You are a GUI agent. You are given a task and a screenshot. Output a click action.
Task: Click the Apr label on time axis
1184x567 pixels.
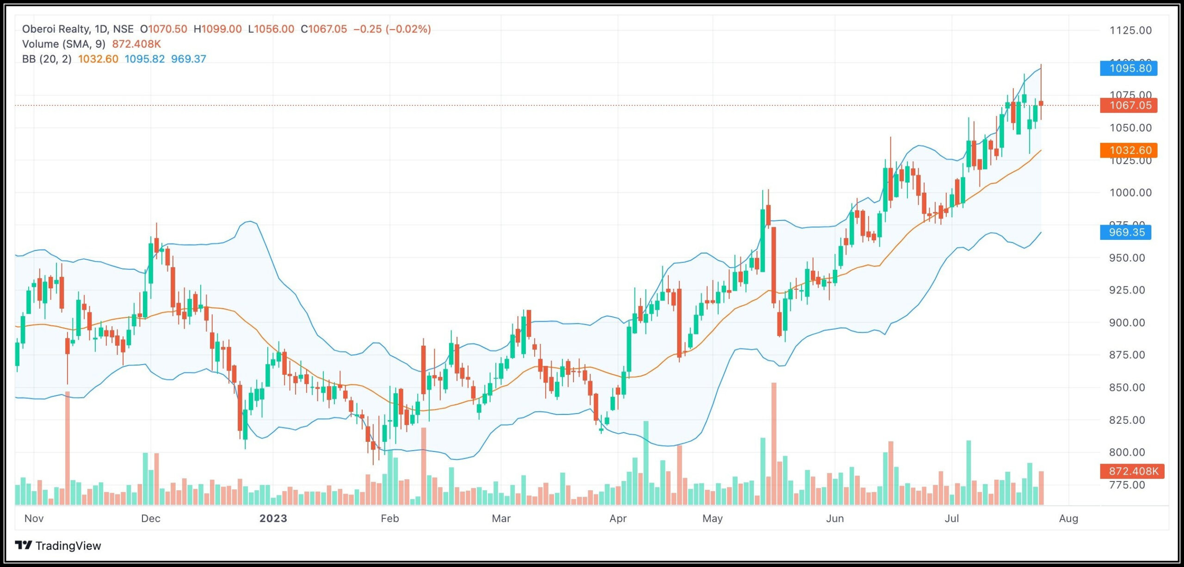coord(618,518)
